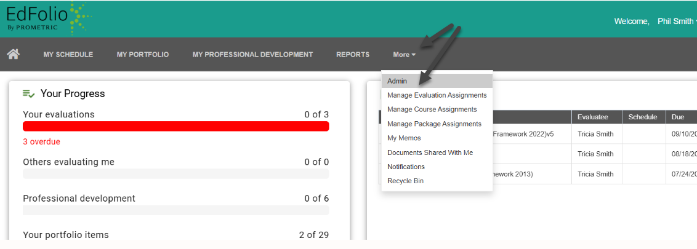Sort table by Evaluatee column header
Image resolution: width=697 pixels, height=249 pixels.
click(592, 117)
